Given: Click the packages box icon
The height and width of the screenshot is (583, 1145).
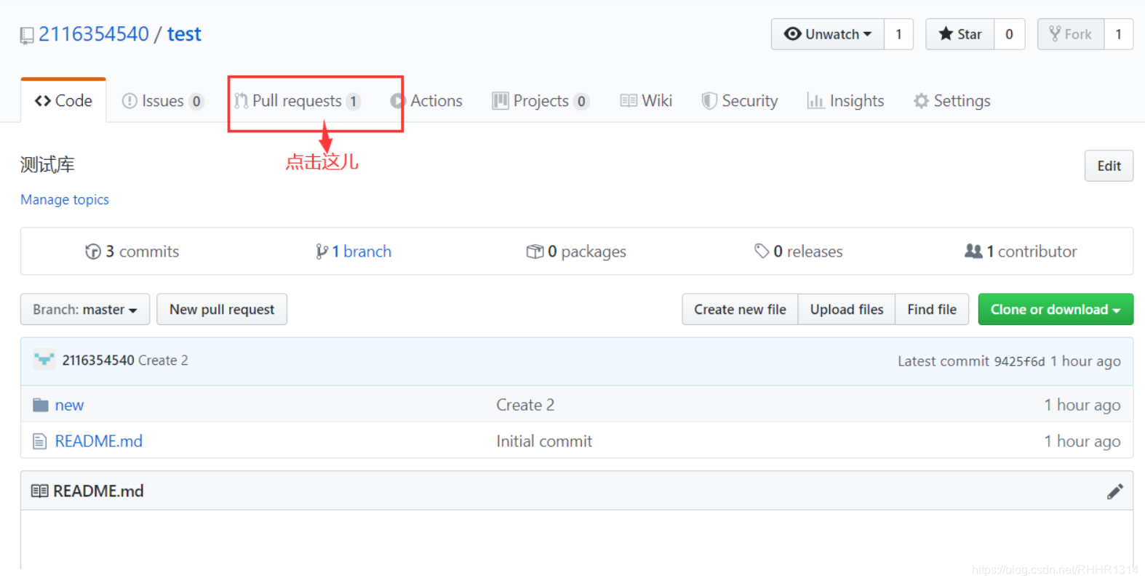Looking at the screenshot, I should [x=535, y=252].
